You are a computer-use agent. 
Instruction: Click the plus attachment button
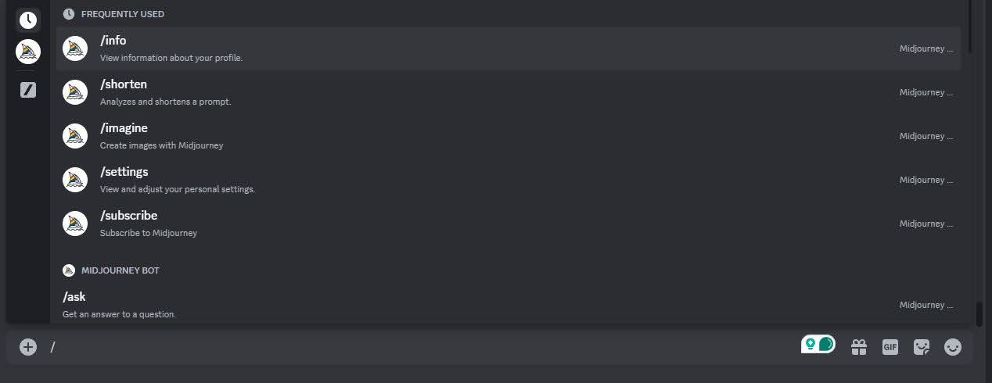coord(28,347)
